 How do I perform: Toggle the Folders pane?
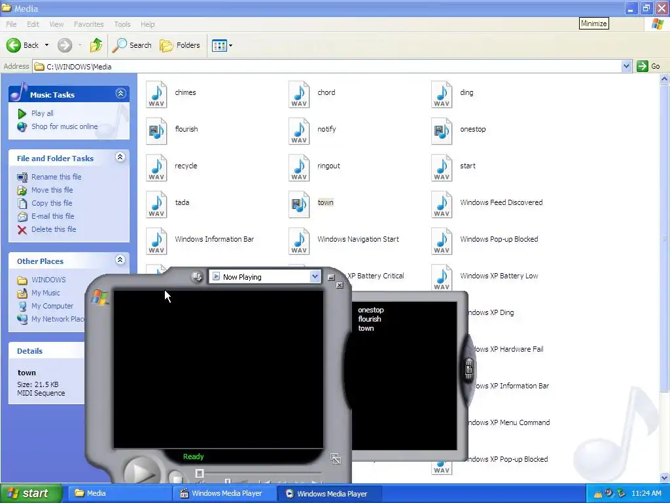pos(180,45)
